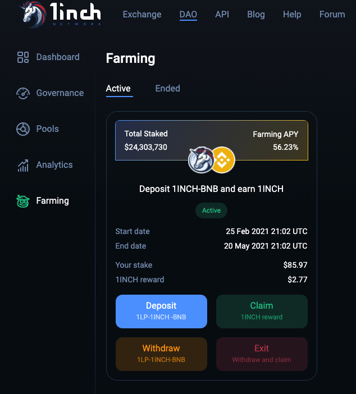Screen dimensions: 356x394
Task: Visit the Blog from top navigation
Action: point(256,15)
